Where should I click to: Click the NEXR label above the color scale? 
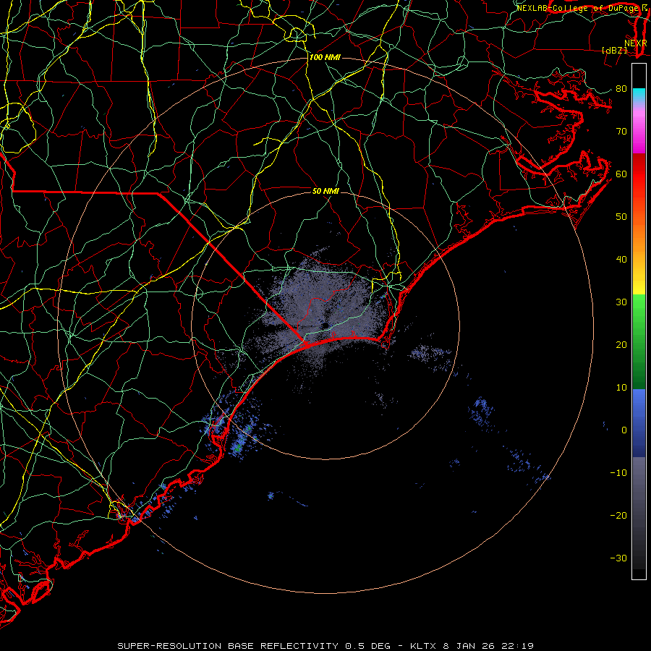636,43
